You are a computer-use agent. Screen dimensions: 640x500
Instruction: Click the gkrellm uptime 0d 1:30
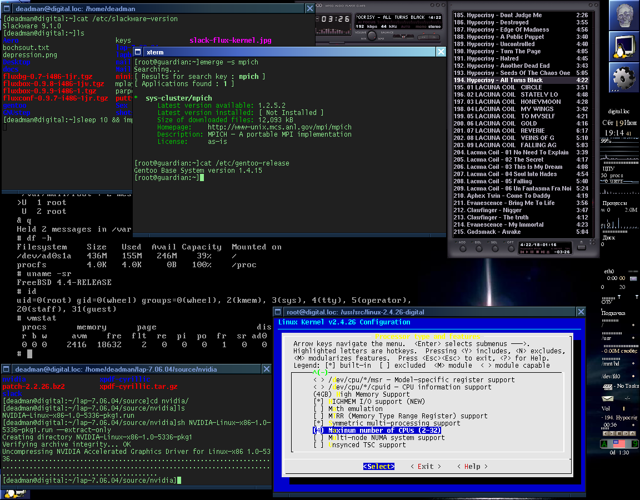point(619,452)
